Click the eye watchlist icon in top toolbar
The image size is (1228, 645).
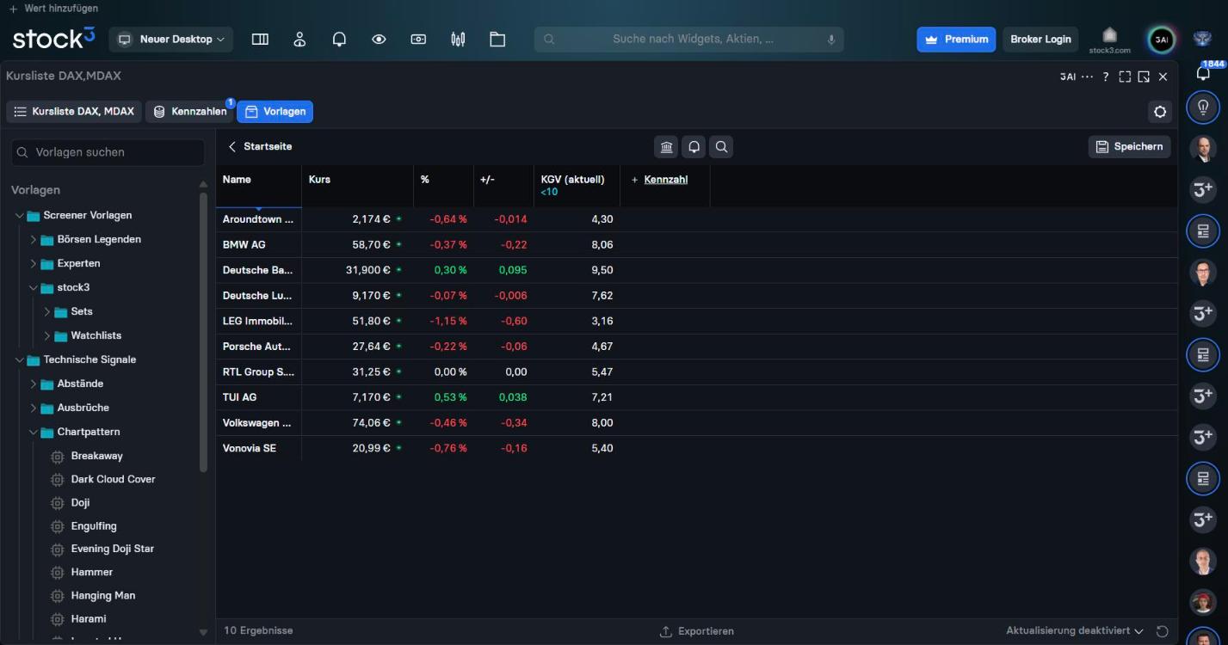pos(379,40)
